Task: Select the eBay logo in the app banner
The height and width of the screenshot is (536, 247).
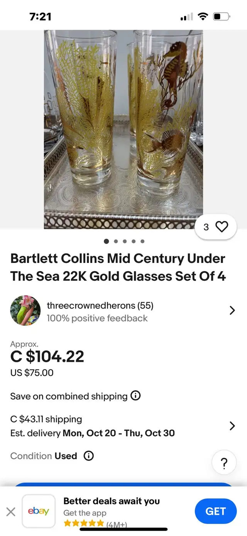Action: [39, 511]
